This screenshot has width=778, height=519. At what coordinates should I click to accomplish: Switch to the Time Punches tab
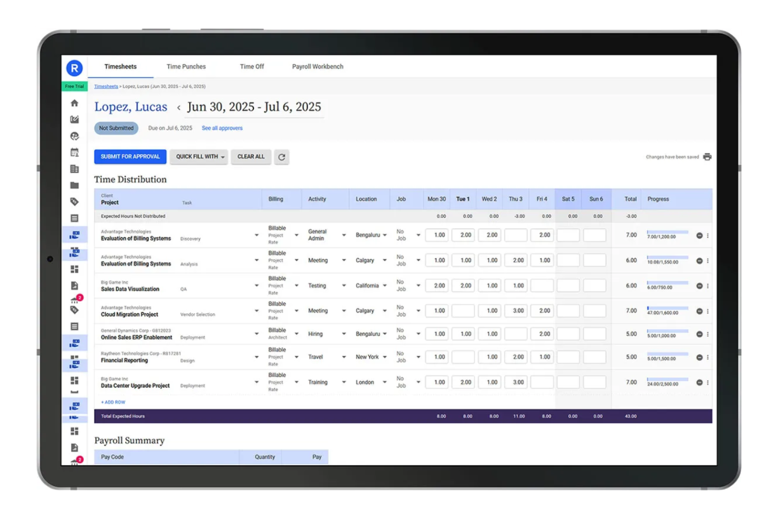186,67
